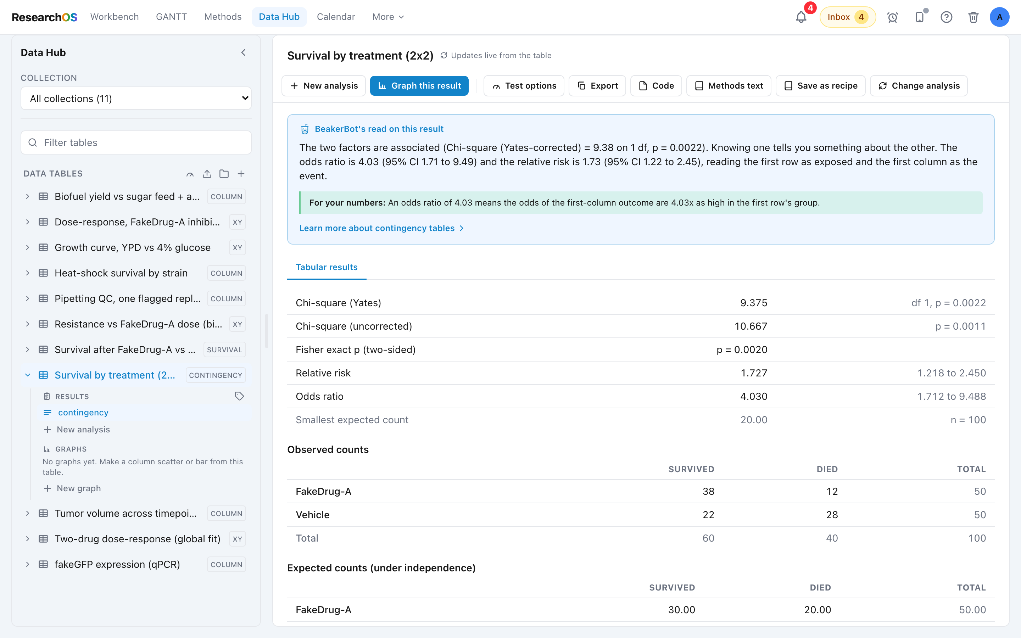This screenshot has width=1021, height=638.
Task: Expand Dose-response FakeDrug-A table
Action: [x=27, y=222]
